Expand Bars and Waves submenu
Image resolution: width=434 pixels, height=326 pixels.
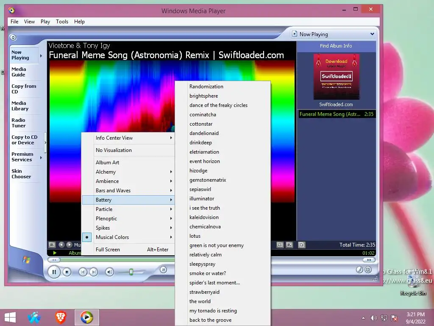coord(128,191)
